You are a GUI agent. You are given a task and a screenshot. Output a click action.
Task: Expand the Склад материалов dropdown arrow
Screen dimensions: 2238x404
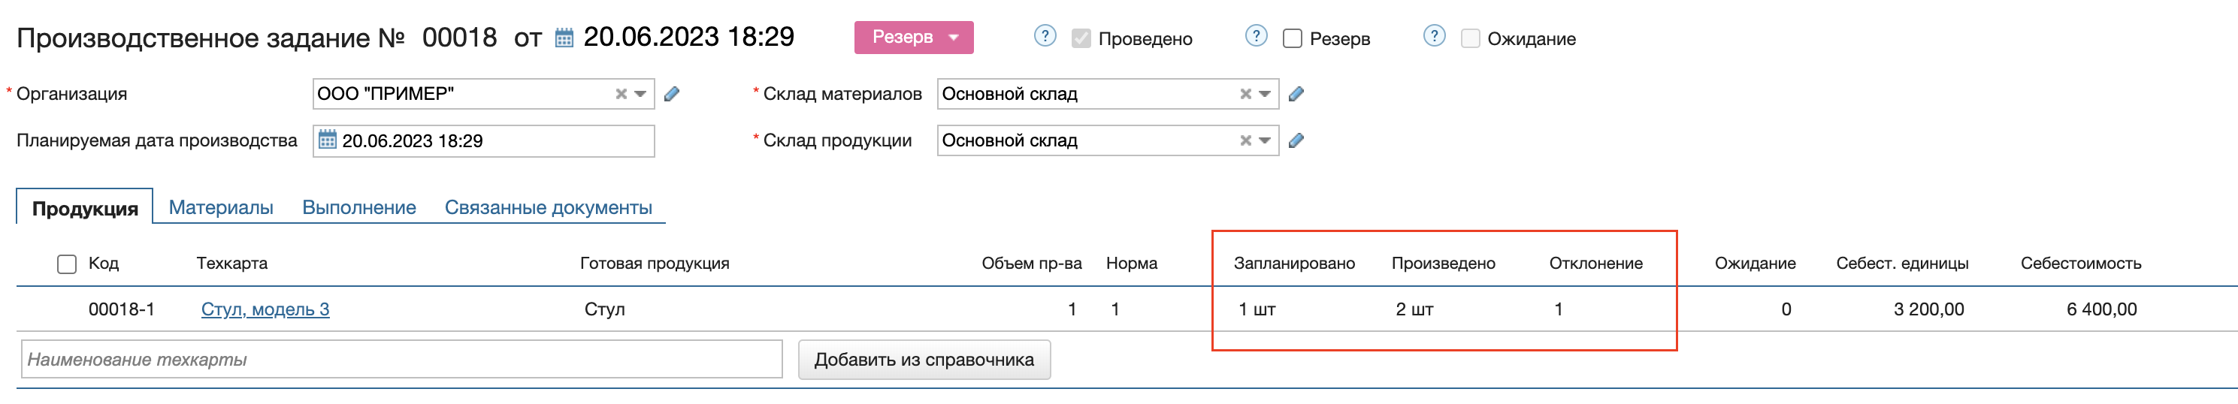tap(1266, 94)
